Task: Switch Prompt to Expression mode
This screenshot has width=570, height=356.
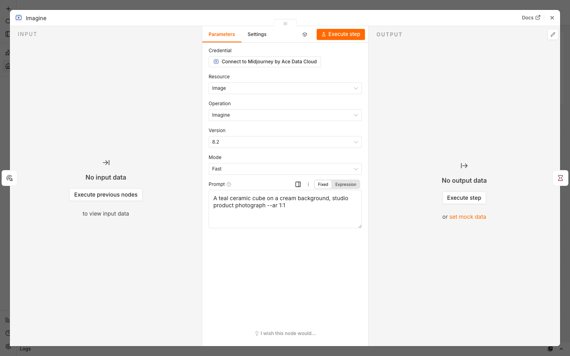Action: point(346,184)
